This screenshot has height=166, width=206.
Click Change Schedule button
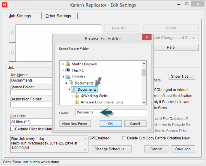coord(111,149)
